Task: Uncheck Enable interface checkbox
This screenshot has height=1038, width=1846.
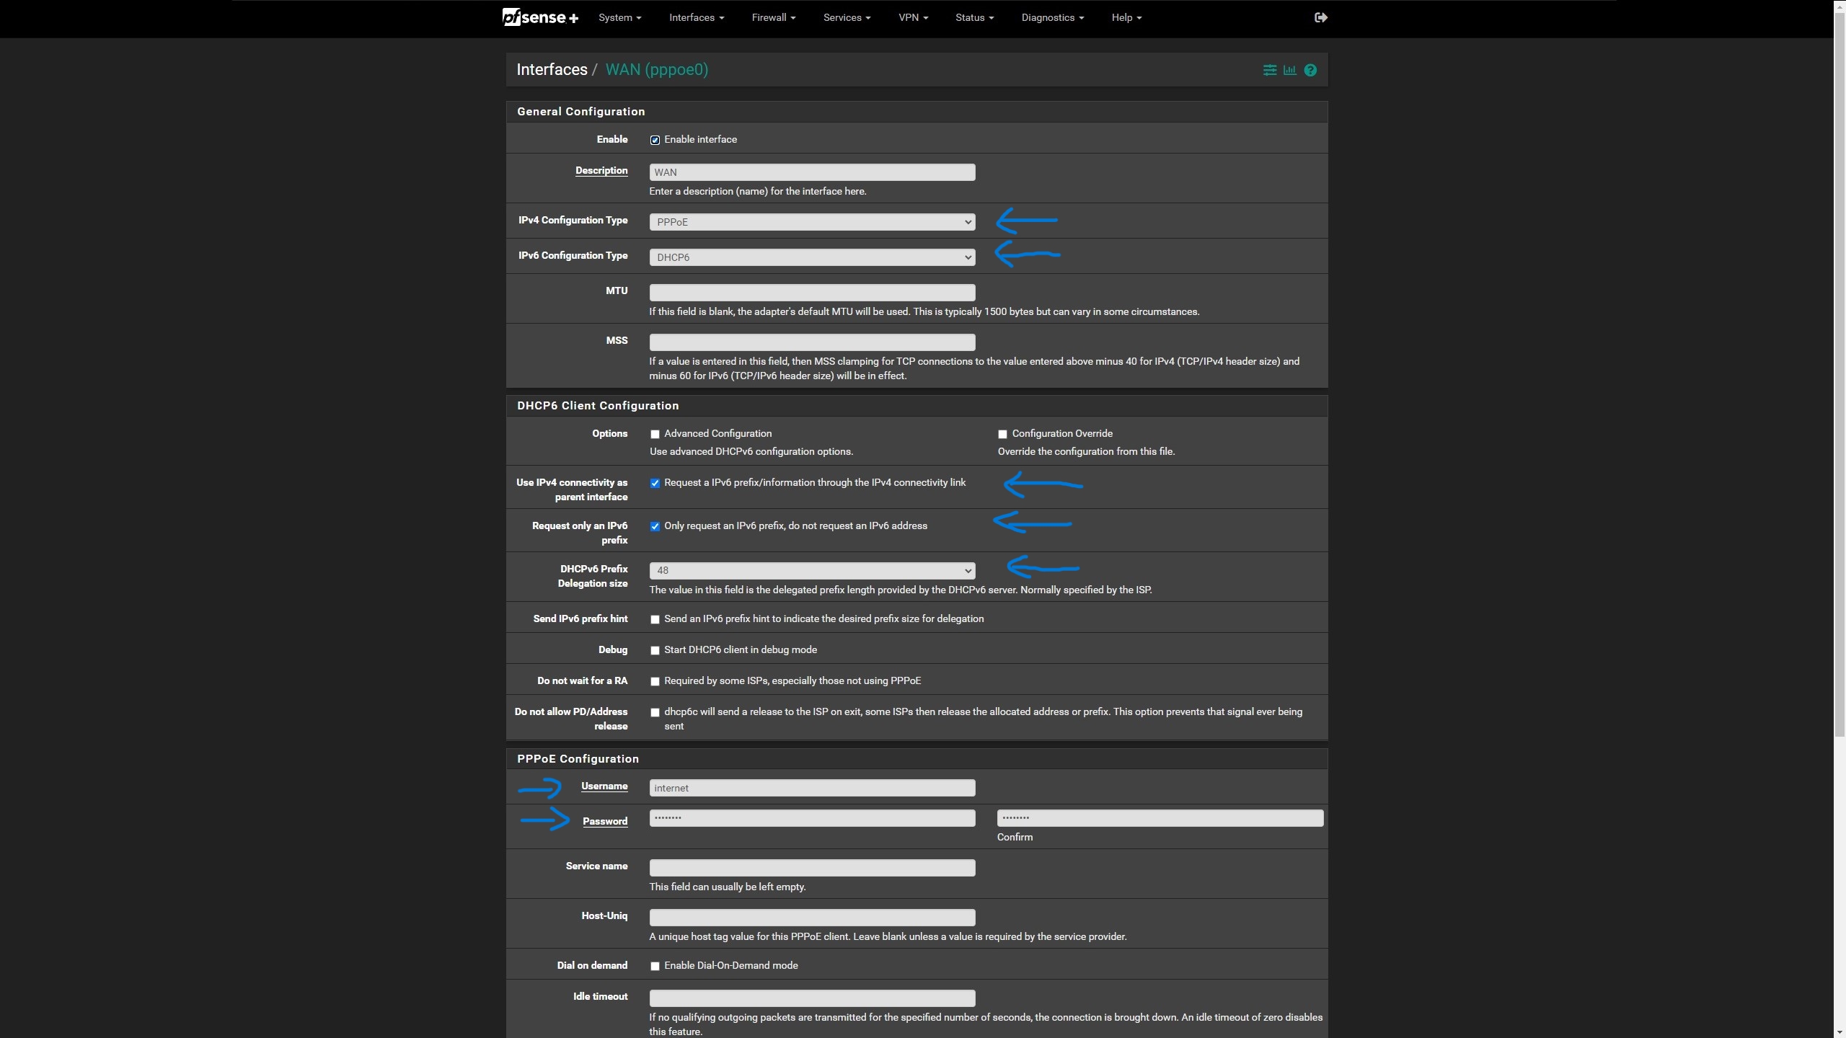Action: (x=655, y=140)
